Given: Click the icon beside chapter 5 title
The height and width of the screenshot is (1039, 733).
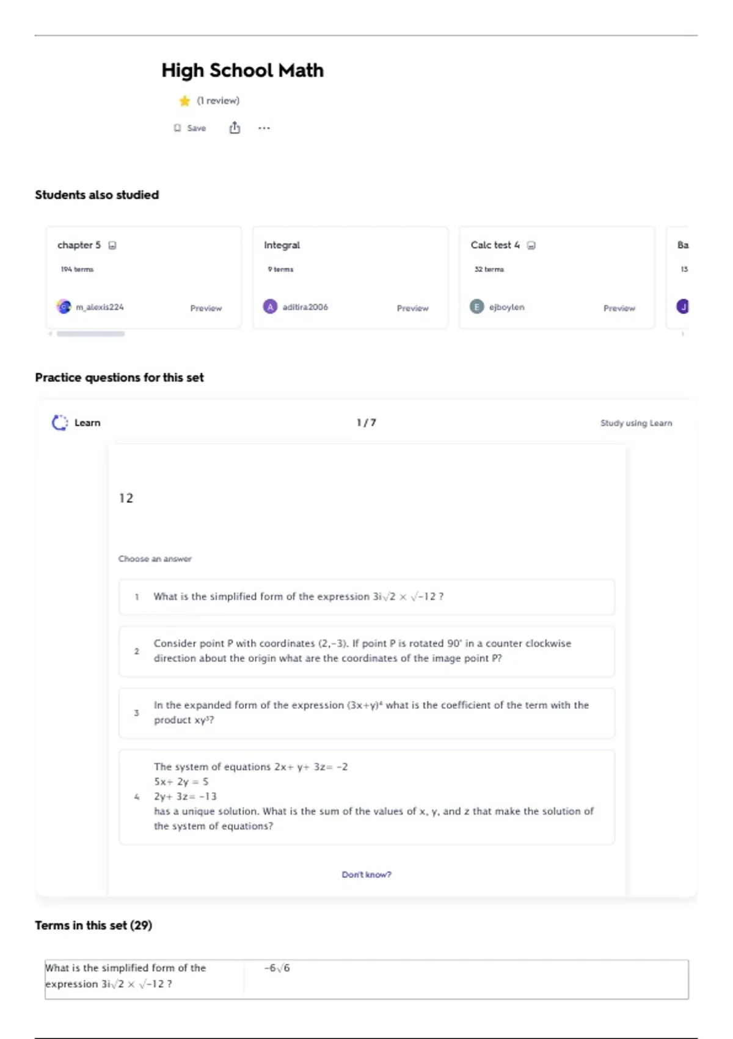Looking at the screenshot, I should click(112, 246).
